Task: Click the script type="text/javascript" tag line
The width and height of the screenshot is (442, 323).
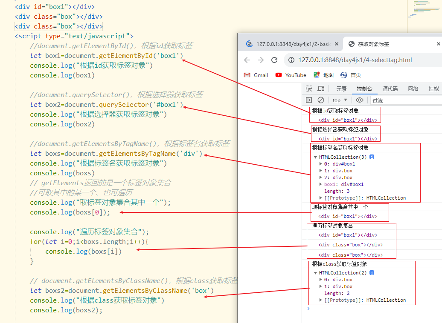Action: [74, 36]
